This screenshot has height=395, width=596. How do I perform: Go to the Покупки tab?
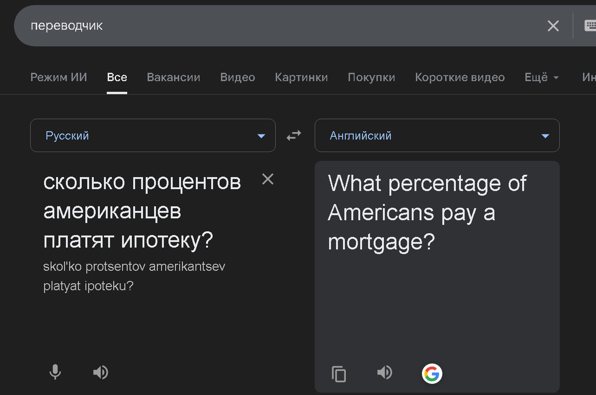pyautogui.click(x=371, y=77)
